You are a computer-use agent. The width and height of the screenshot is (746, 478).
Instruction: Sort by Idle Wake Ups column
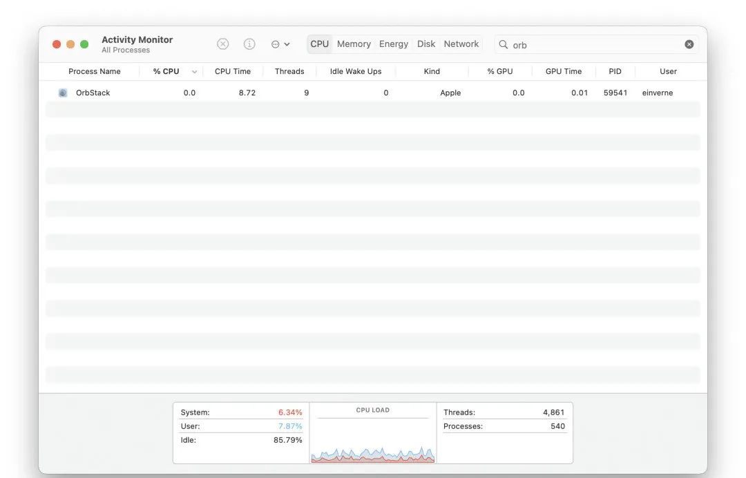tap(356, 71)
